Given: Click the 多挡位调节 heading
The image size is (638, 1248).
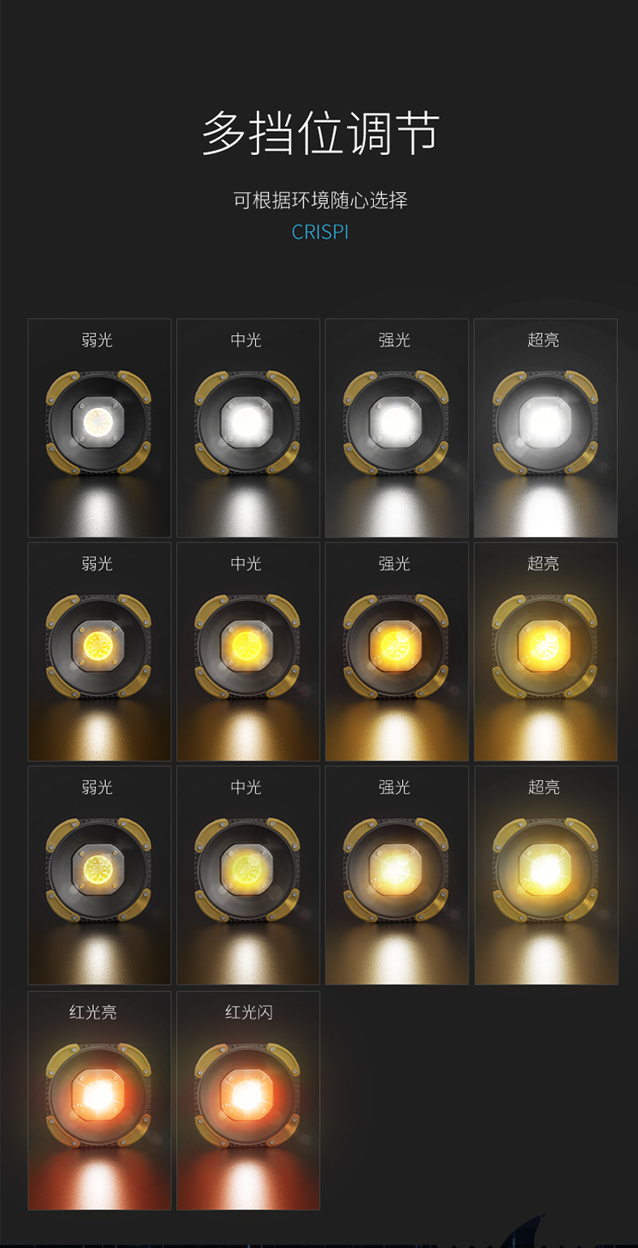Looking at the screenshot, I should click(320, 133).
